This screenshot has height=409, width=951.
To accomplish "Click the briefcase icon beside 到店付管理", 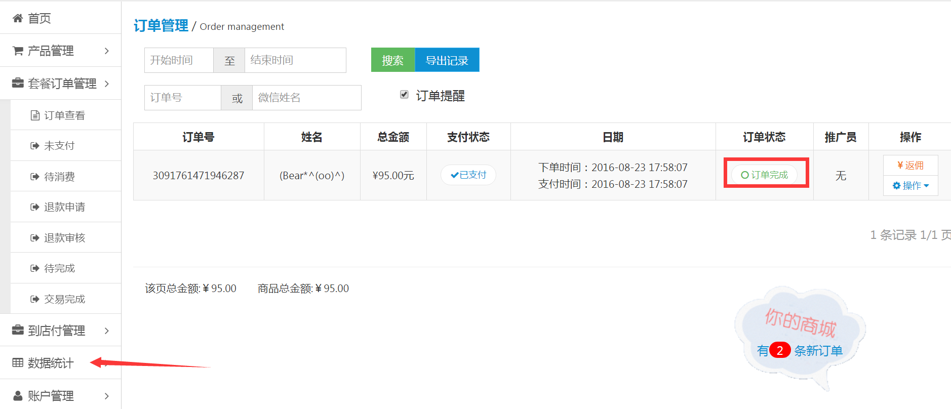I will coord(18,331).
